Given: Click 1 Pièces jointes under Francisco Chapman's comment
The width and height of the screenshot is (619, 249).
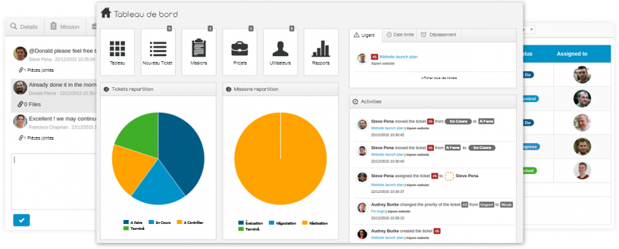Looking at the screenshot, I should tap(36, 138).
